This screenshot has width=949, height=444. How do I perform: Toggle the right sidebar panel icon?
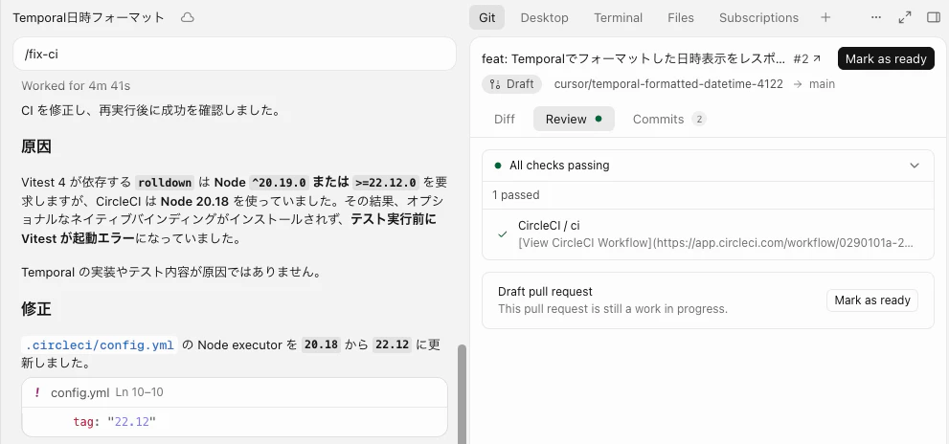(x=934, y=17)
